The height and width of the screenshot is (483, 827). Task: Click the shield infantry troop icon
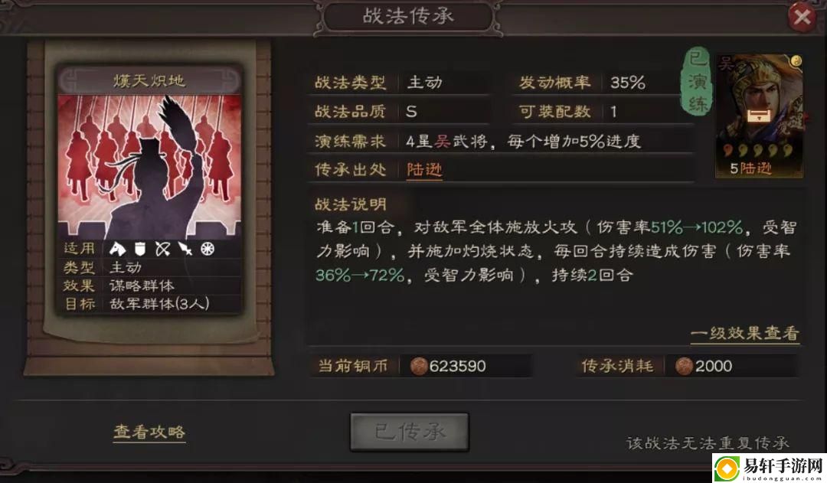pyautogui.click(x=140, y=248)
